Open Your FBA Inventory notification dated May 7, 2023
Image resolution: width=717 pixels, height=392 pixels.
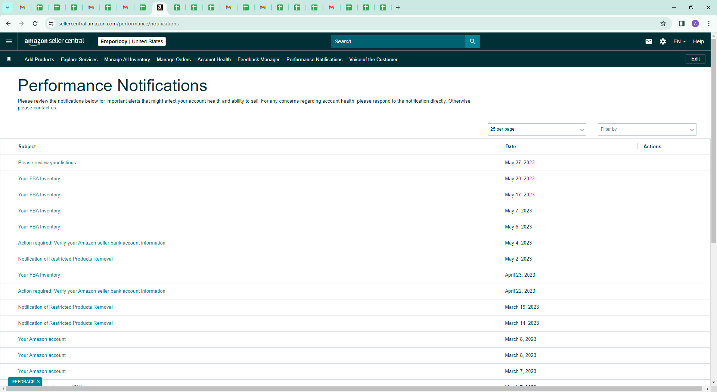pyautogui.click(x=39, y=211)
